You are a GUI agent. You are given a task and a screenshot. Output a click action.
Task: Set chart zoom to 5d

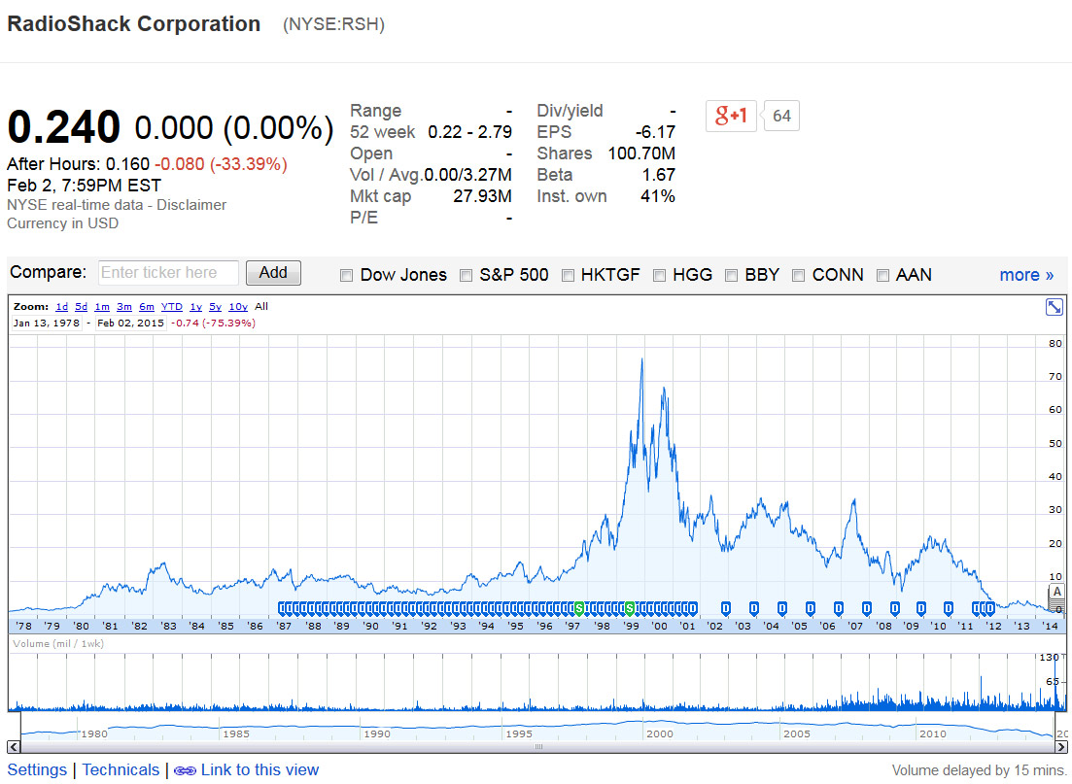tap(81, 307)
